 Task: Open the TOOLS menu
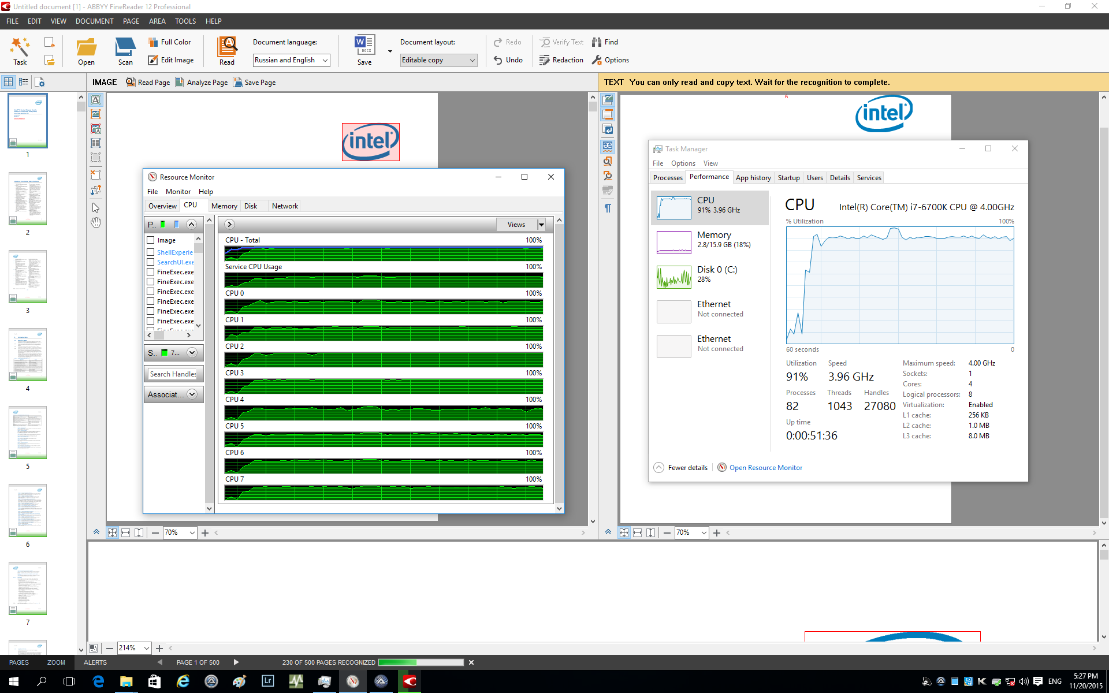pyautogui.click(x=185, y=21)
